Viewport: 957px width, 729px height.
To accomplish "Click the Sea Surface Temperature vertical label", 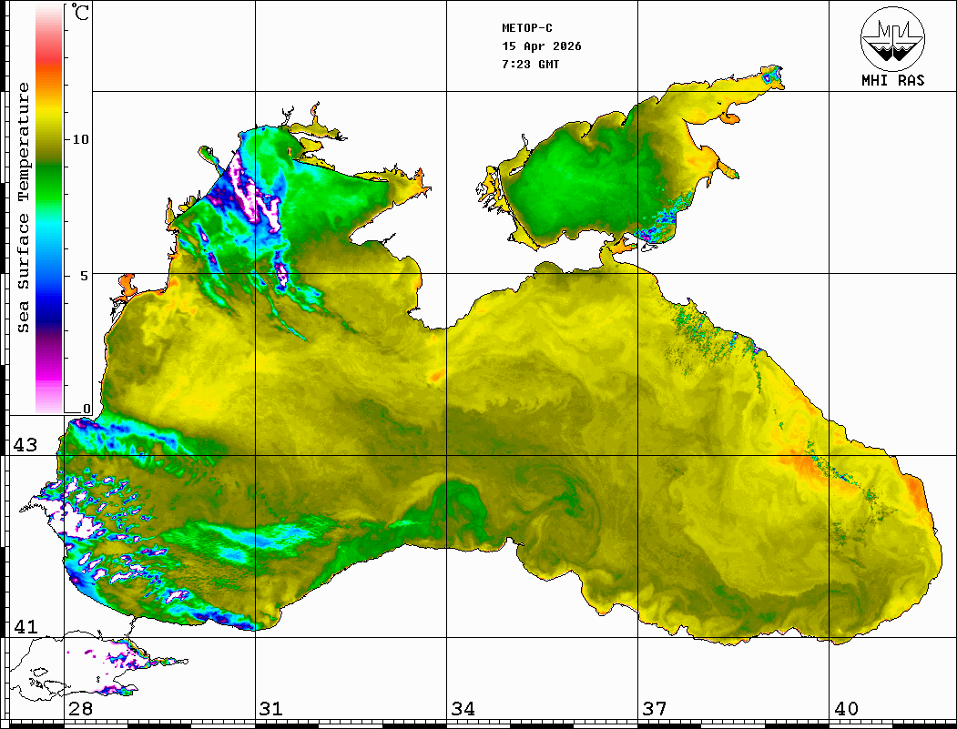I will point(24,208).
